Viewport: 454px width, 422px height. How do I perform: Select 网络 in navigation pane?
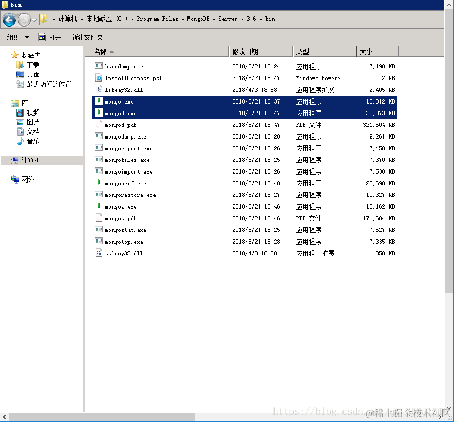(x=22, y=179)
